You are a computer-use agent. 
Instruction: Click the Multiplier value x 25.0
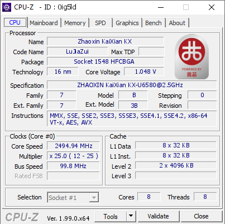click(x=73, y=156)
